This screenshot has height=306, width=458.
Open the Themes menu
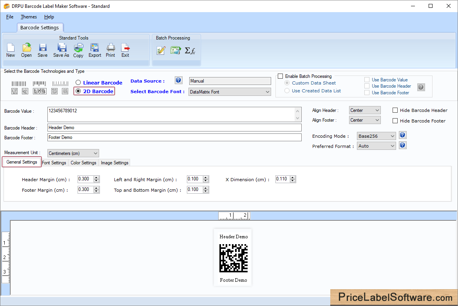29,17
